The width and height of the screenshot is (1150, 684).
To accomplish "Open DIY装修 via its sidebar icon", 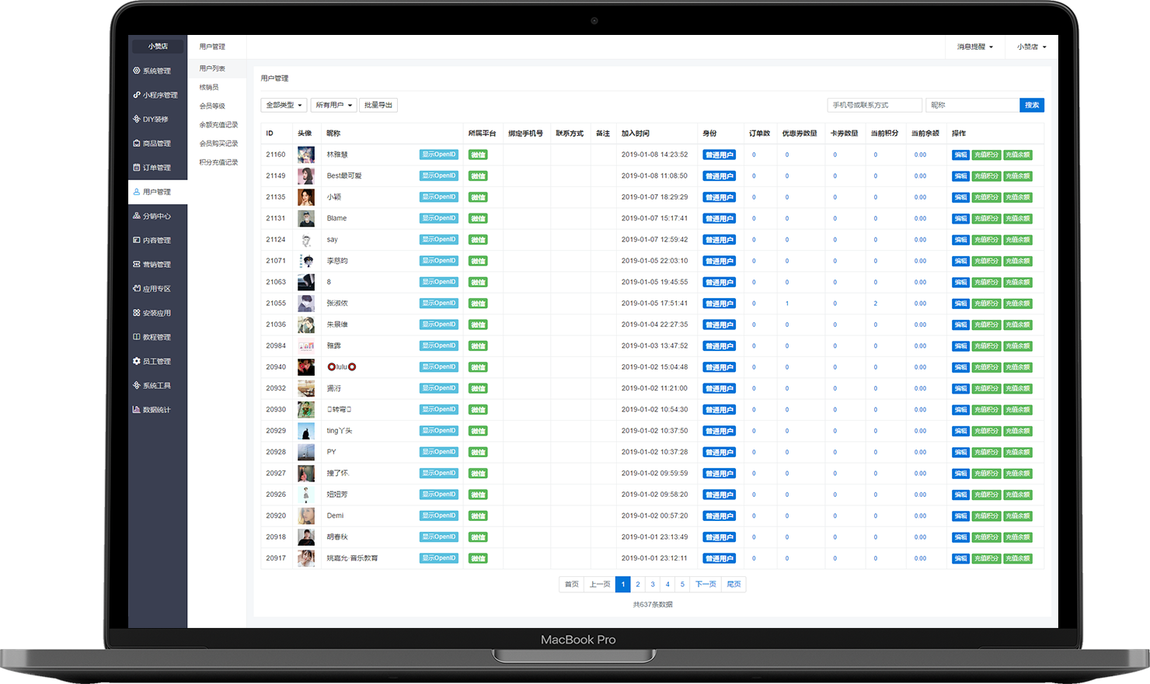I will 137,119.
